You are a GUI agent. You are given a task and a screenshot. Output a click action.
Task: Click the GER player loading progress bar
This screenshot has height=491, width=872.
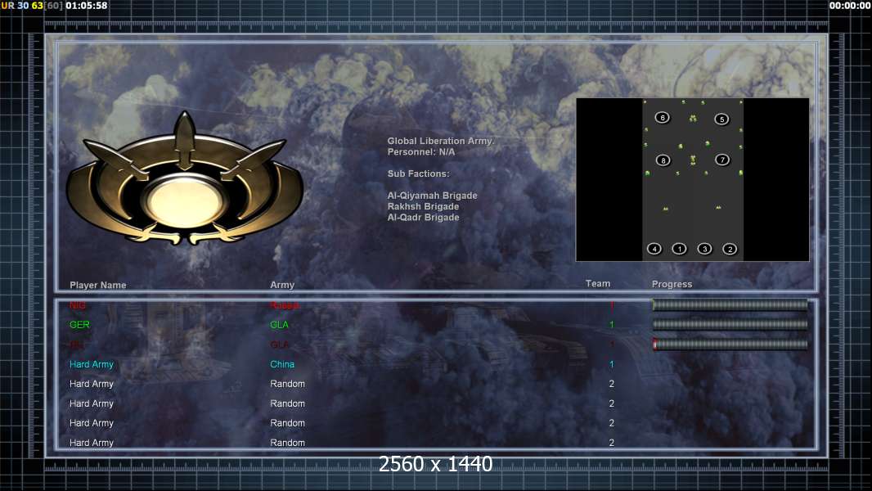730,324
